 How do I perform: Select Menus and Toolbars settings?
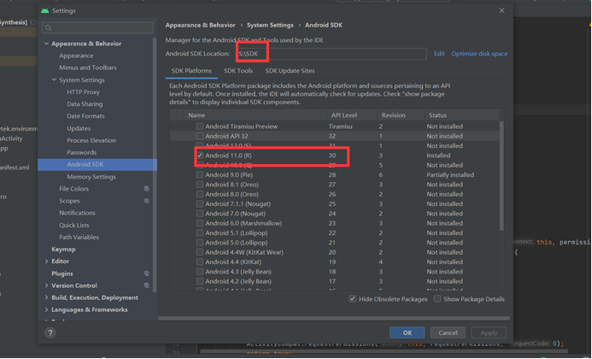tap(88, 68)
